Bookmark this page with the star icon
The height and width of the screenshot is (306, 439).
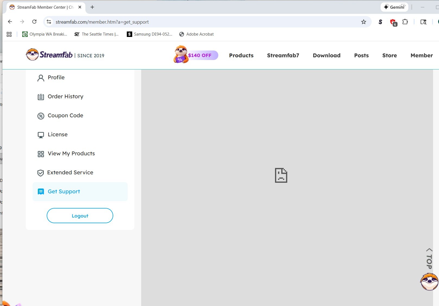click(364, 22)
